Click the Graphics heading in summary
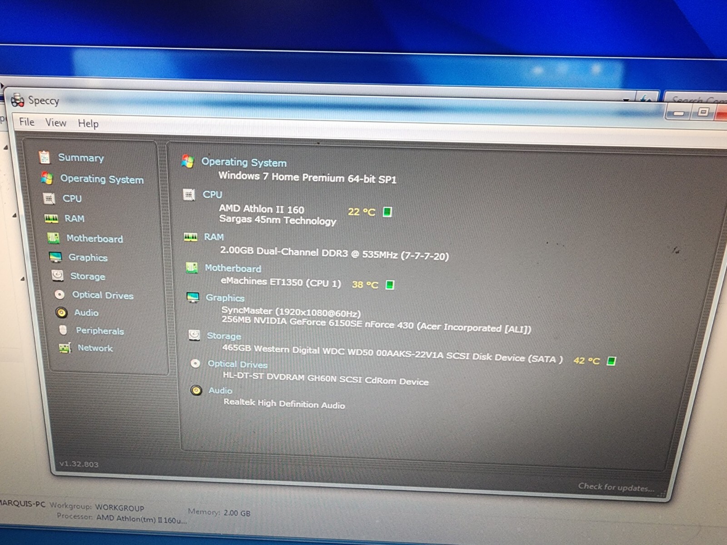Viewport: 727px width, 545px height. point(225,298)
